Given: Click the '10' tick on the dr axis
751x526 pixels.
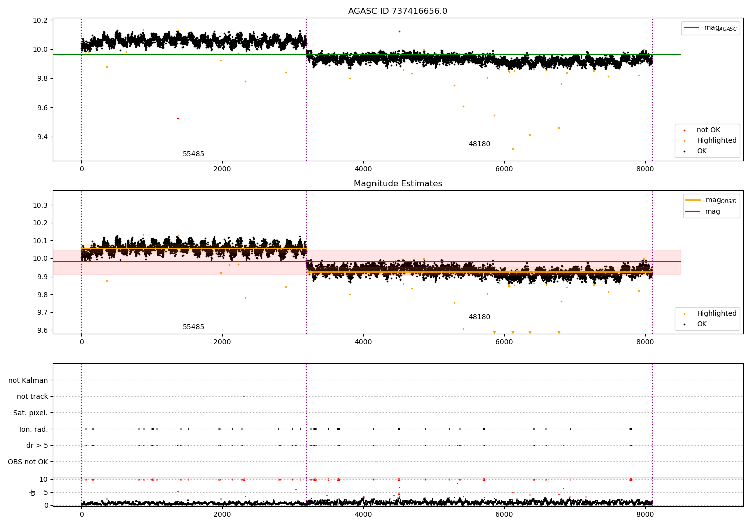Looking at the screenshot, I should point(44,480).
